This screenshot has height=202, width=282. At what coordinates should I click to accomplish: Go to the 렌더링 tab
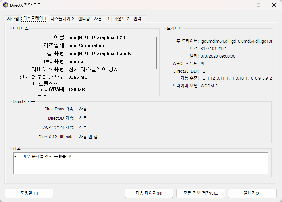click(84, 19)
